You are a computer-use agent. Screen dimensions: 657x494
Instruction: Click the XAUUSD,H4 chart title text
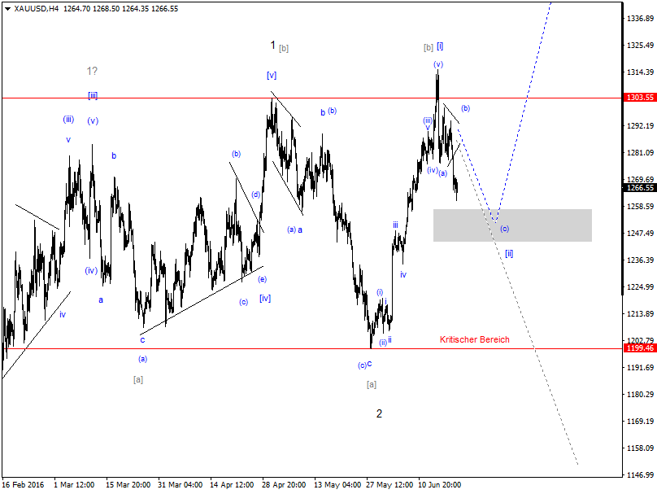[x=37, y=9]
